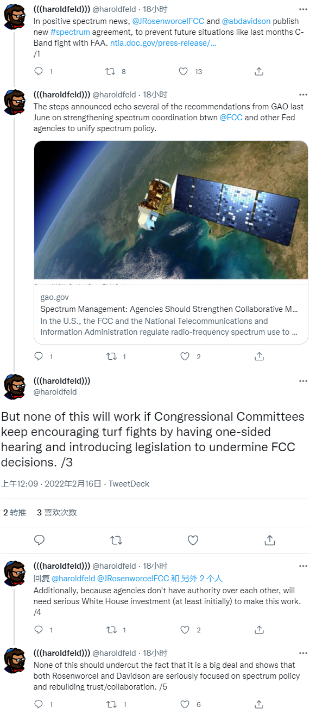Retweet the tweet mentioning the FAA
This screenshot has width=316, height=713.
pyautogui.click(x=111, y=71)
